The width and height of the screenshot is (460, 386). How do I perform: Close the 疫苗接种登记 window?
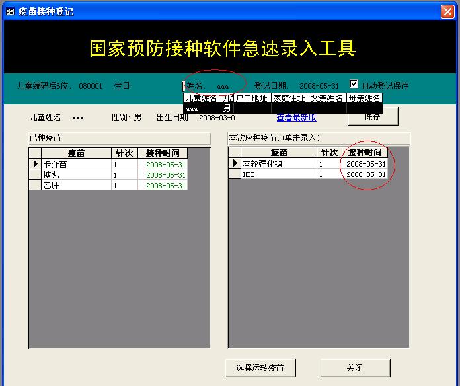[447, 11]
